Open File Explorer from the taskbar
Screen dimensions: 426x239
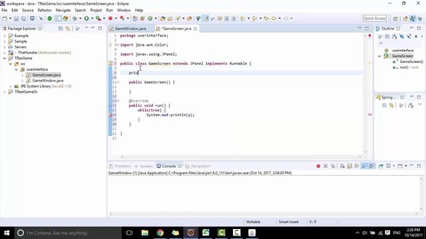145,233
